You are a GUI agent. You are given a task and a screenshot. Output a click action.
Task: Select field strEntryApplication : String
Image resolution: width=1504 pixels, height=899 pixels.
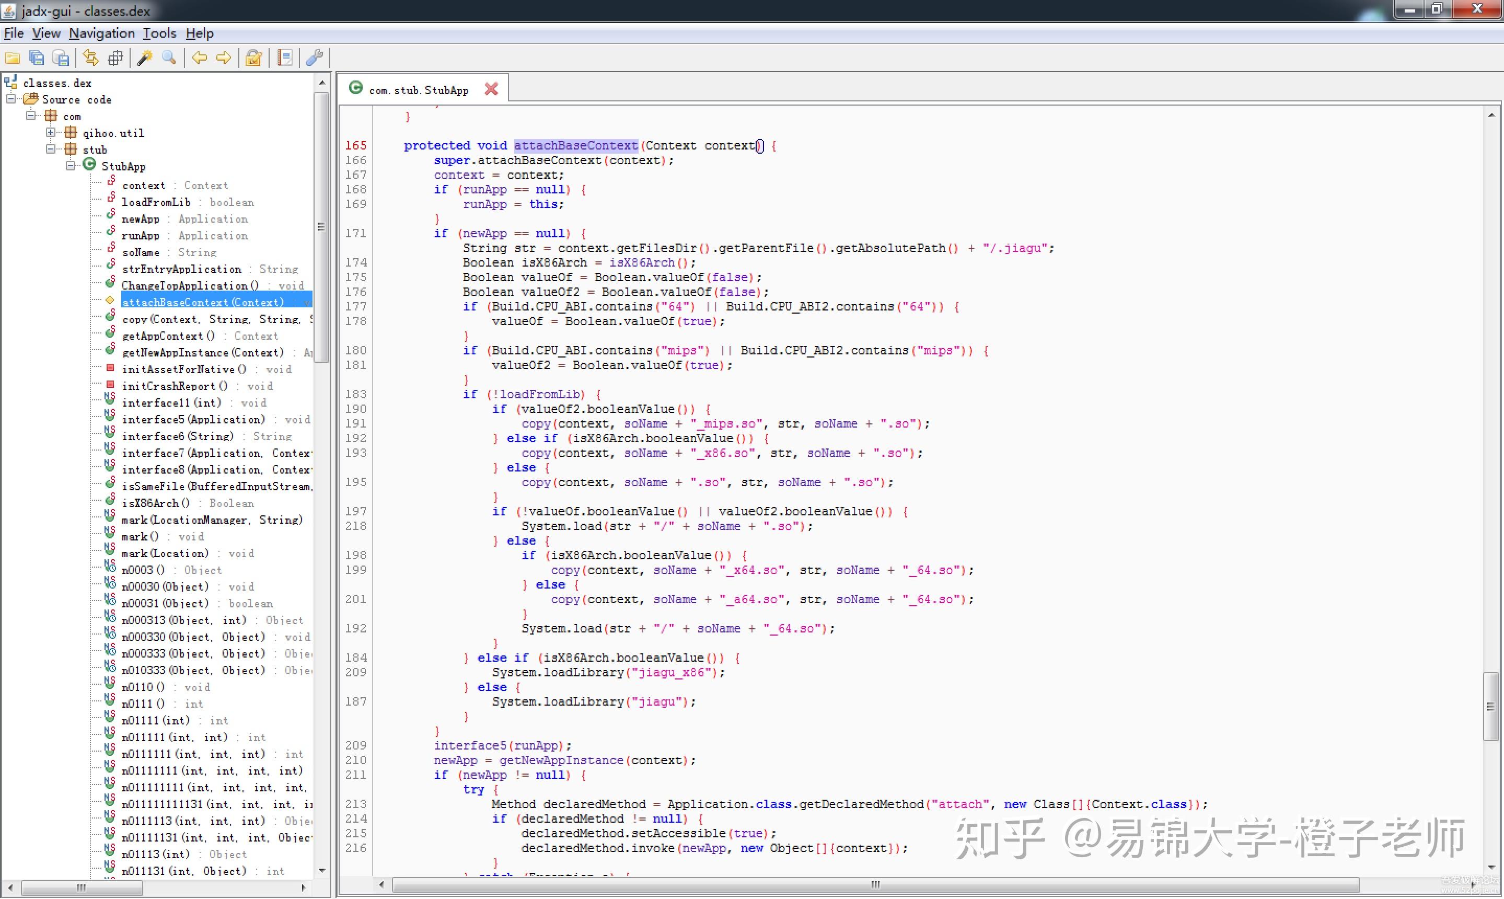coord(210,269)
